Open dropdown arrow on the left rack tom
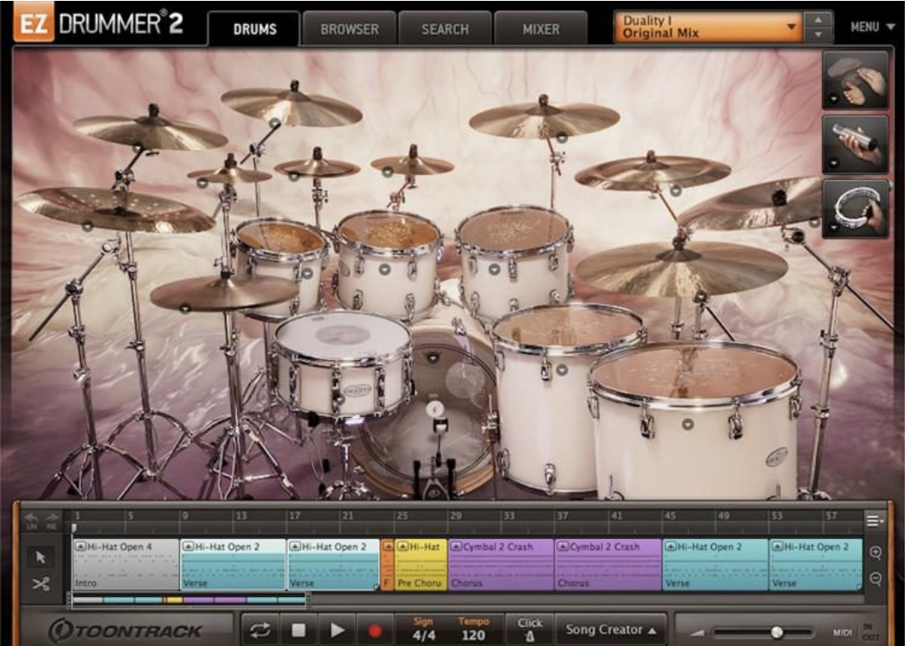905x646 pixels. click(x=307, y=273)
